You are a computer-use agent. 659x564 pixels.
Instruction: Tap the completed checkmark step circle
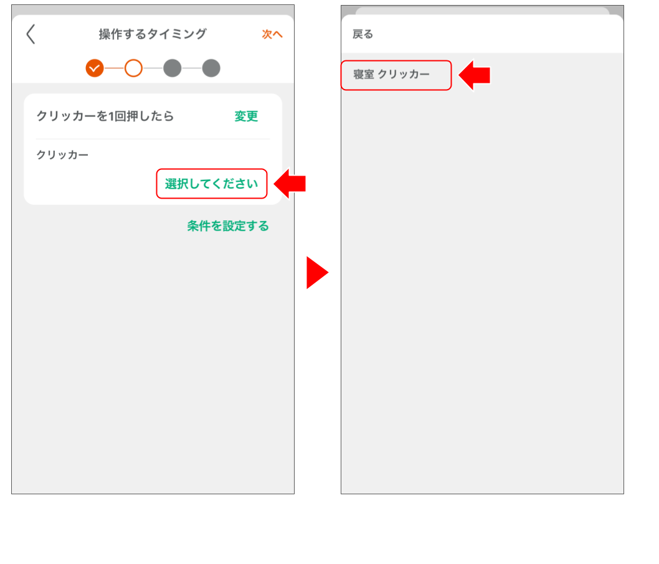(x=95, y=68)
